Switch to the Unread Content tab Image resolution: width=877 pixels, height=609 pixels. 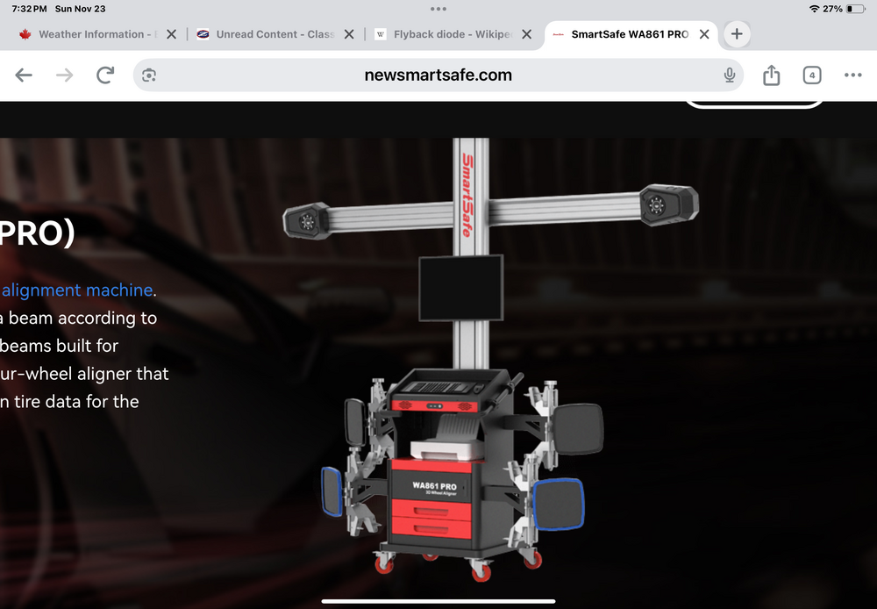(x=272, y=34)
